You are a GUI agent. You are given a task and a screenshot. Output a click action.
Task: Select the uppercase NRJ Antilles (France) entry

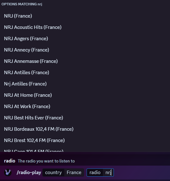pyautogui.click(x=85, y=73)
